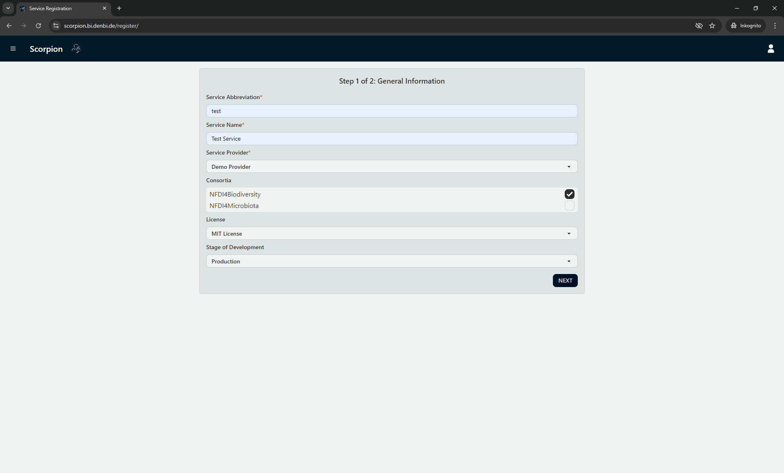Click the Scorpion title link

pos(46,49)
